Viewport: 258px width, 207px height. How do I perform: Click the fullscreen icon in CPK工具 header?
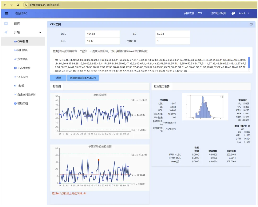coord(251,24)
